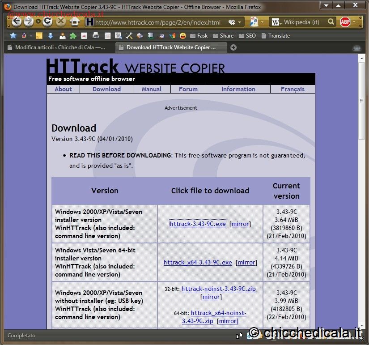Click the Forward navigation arrow
Image resolution: width=369 pixels, height=345 pixels.
(28, 21)
